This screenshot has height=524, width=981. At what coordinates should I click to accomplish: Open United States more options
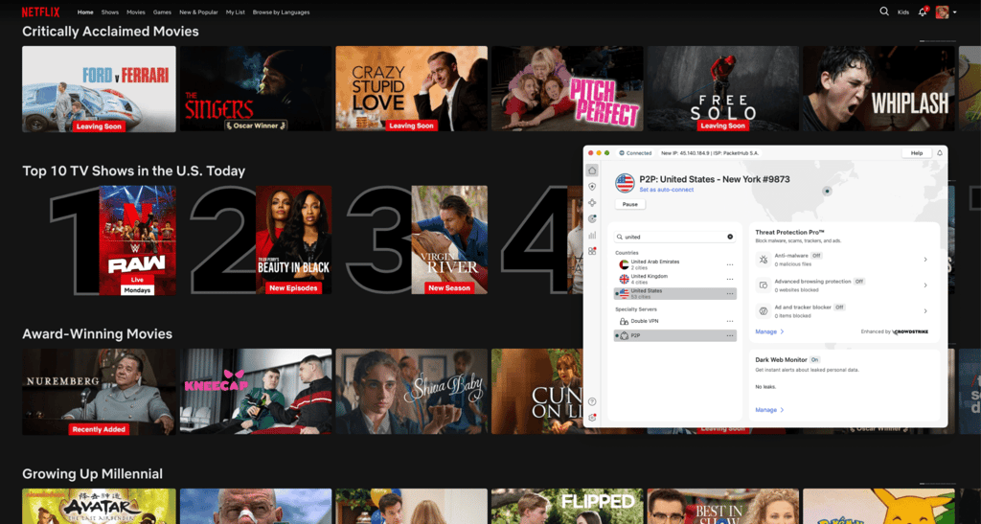click(x=729, y=294)
